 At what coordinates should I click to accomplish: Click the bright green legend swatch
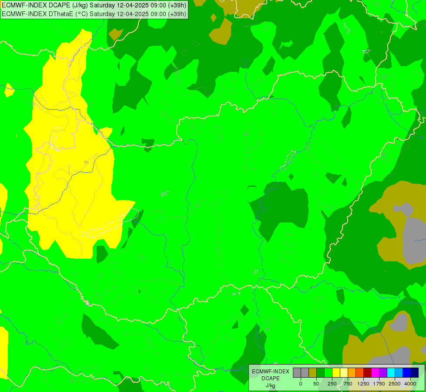328,372
